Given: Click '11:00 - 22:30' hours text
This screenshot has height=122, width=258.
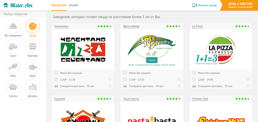Looking at the screenshot, I should (x=136, y=80).
